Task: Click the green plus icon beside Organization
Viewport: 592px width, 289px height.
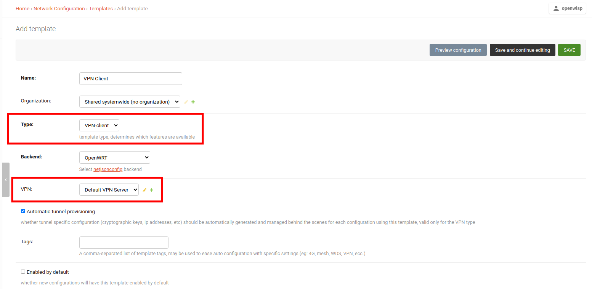Action: click(193, 102)
